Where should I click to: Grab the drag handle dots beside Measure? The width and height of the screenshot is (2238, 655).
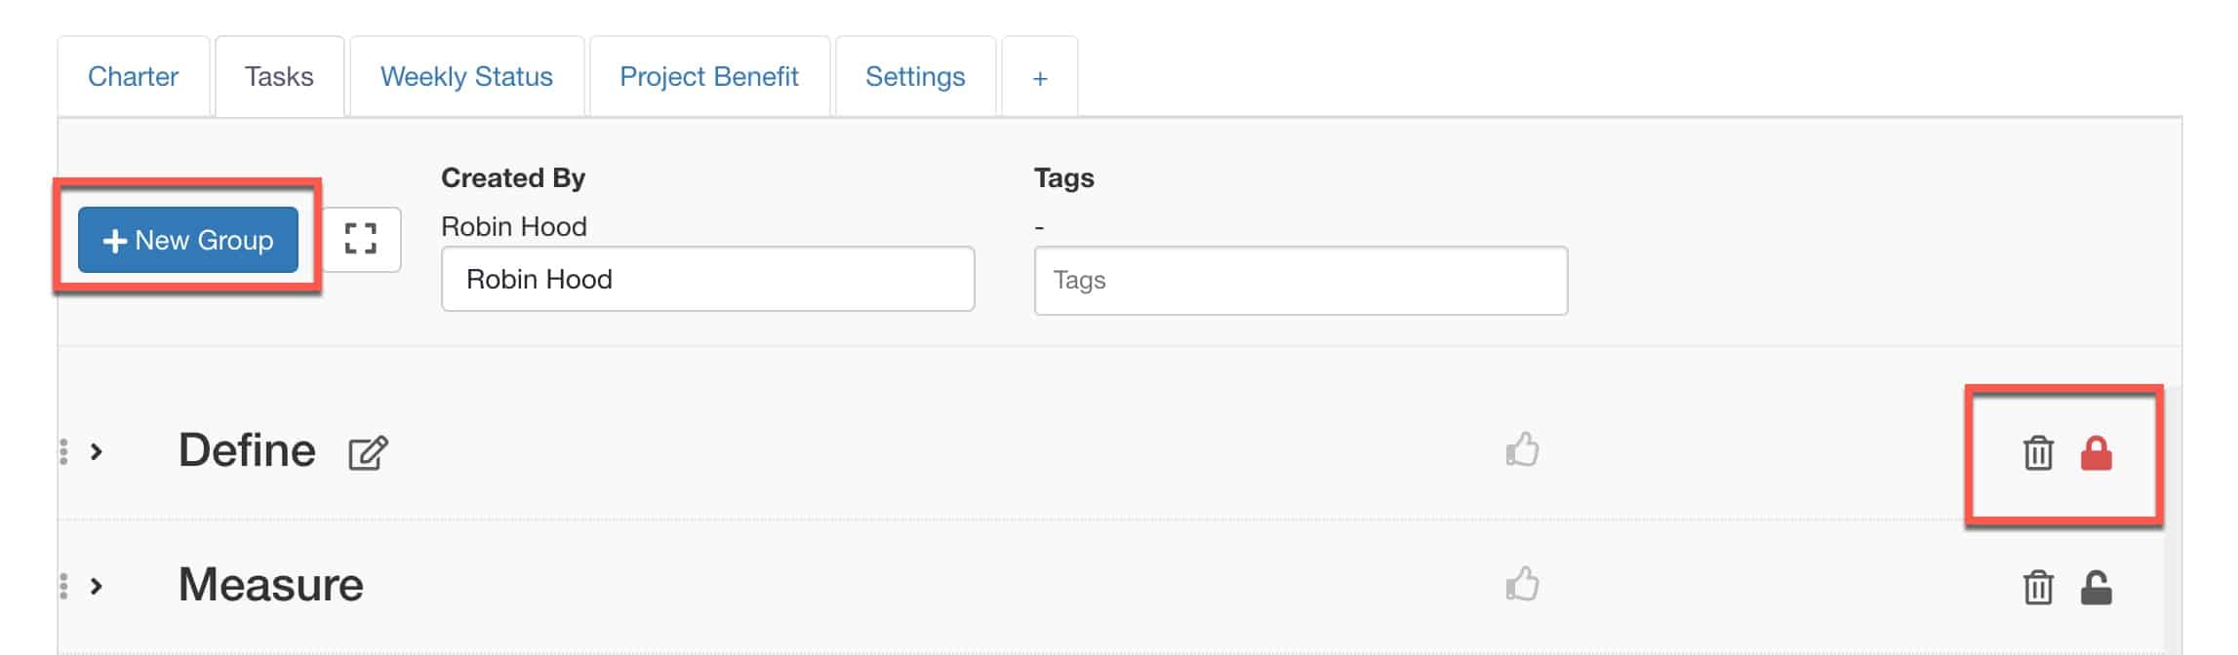click(64, 586)
